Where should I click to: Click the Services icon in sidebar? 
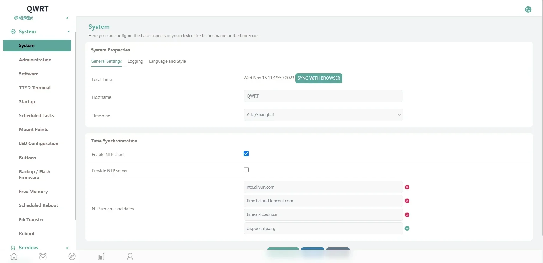(13, 248)
